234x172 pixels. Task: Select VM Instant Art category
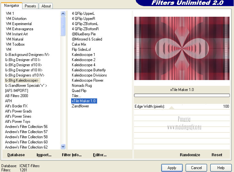click(17, 34)
